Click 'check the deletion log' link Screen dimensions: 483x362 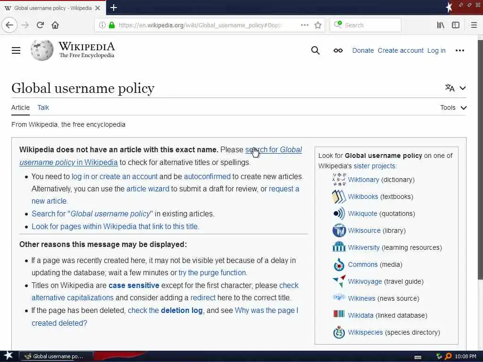tap(165, 310)
